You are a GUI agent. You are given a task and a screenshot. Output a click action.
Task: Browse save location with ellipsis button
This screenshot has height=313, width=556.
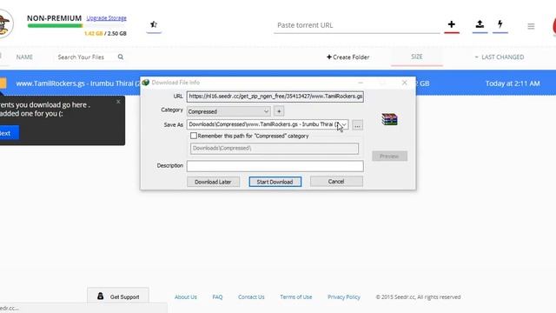coord(357,125)
